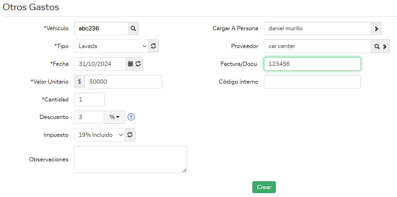Click the Descuento value input field
The height and width of the screenshot is (197, 397).
click(89, 117)
